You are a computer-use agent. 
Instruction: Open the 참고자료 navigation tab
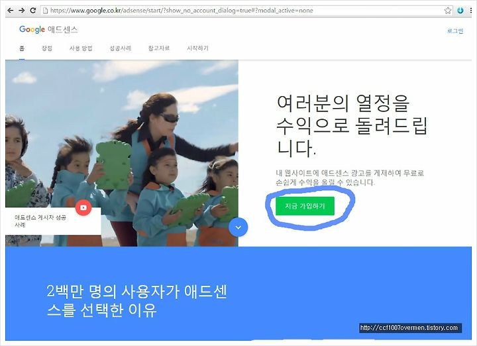[159, 48]
